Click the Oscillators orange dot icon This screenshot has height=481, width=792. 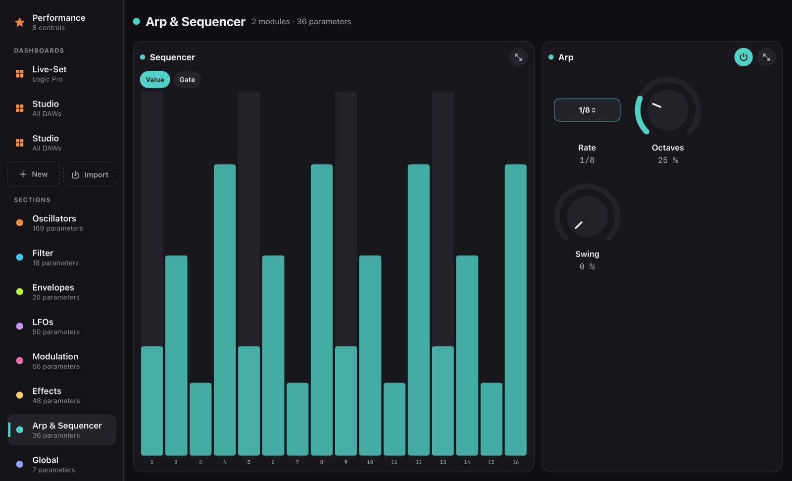20,223
